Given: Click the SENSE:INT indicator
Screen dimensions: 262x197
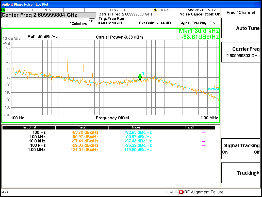Looking at the screenshot, I should (118, 10).
